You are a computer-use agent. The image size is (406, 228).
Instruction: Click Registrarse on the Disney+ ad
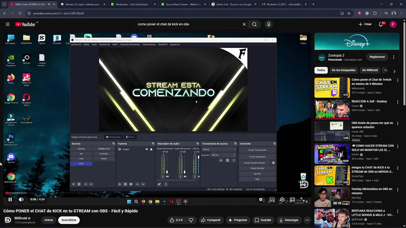[377, 57]
